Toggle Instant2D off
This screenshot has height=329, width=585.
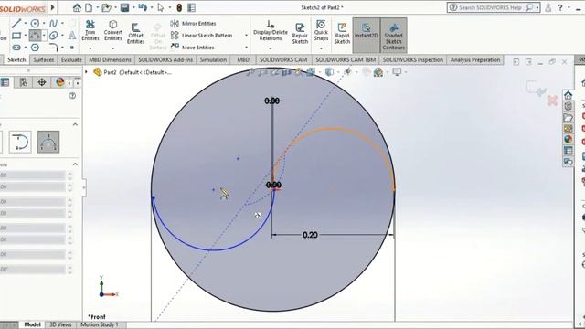point(367,35)
